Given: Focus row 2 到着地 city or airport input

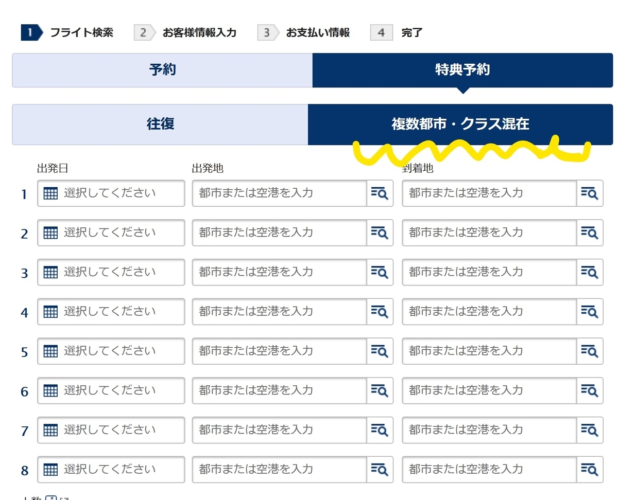Looking at the screenshot, I should [x=489, y=233].
